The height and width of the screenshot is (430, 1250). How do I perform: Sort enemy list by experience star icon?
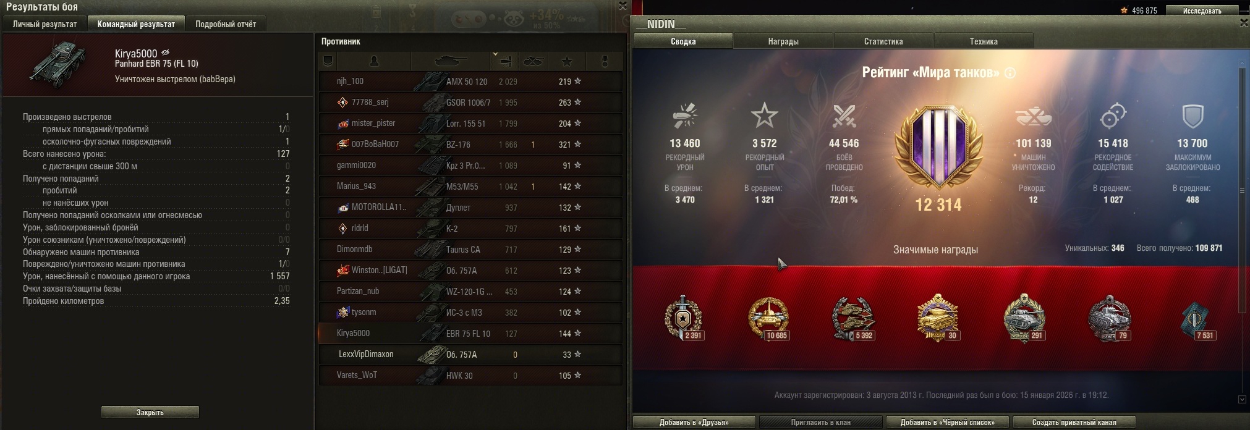[567, 61]
